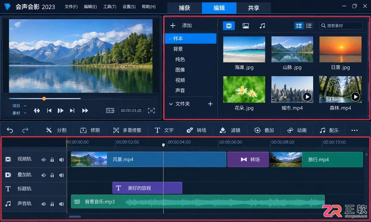Collapse the 样本 tree category

(x=170, y=38)
